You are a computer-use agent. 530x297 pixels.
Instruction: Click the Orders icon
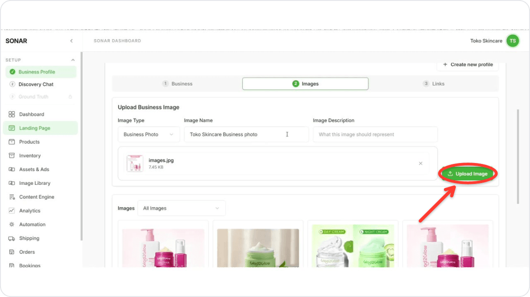pos(12,252)
